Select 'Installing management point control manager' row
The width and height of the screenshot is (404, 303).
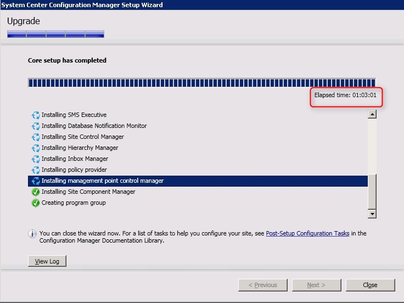point(198,181)
